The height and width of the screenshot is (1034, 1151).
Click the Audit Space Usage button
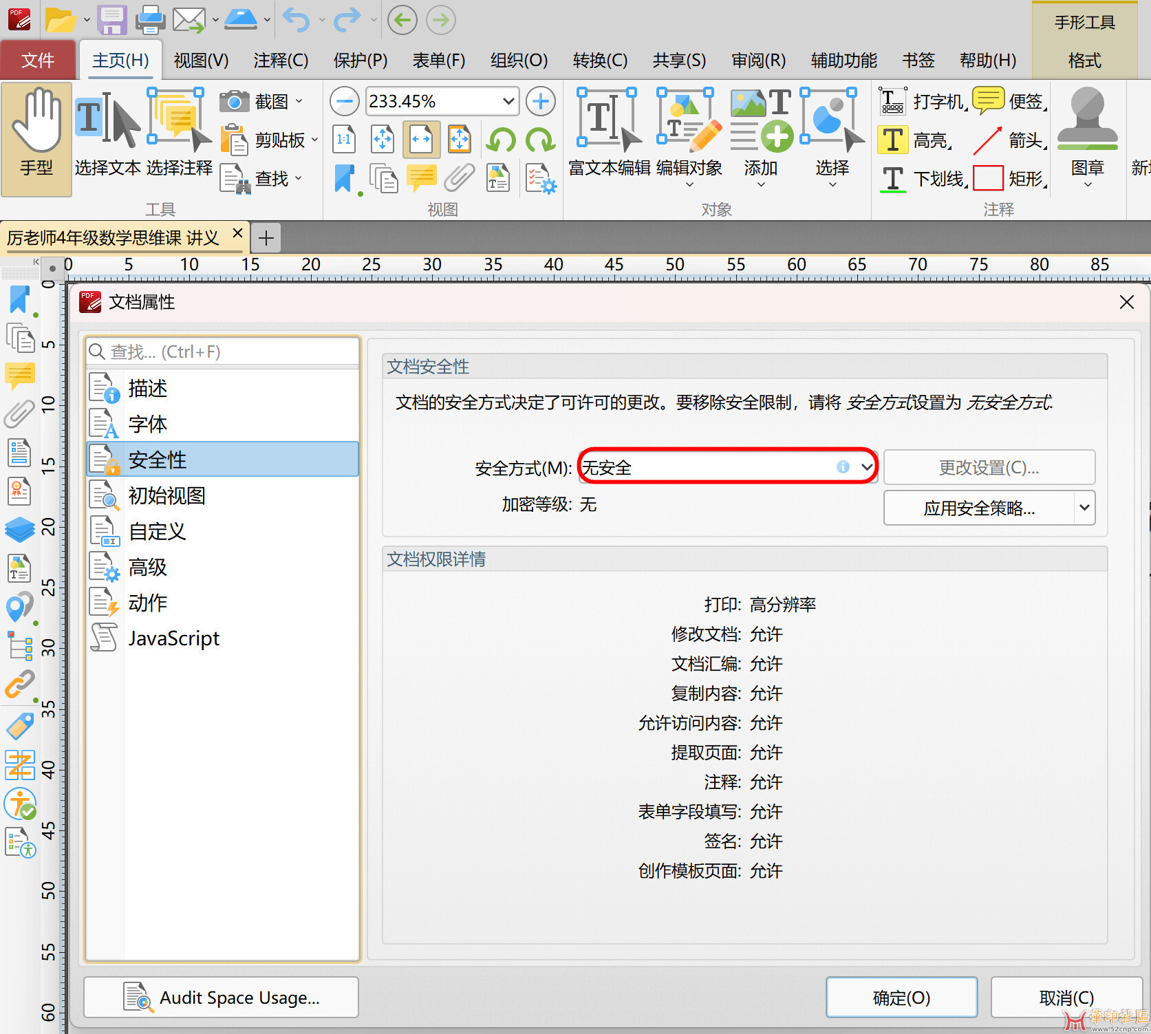[x=221, y=998]
